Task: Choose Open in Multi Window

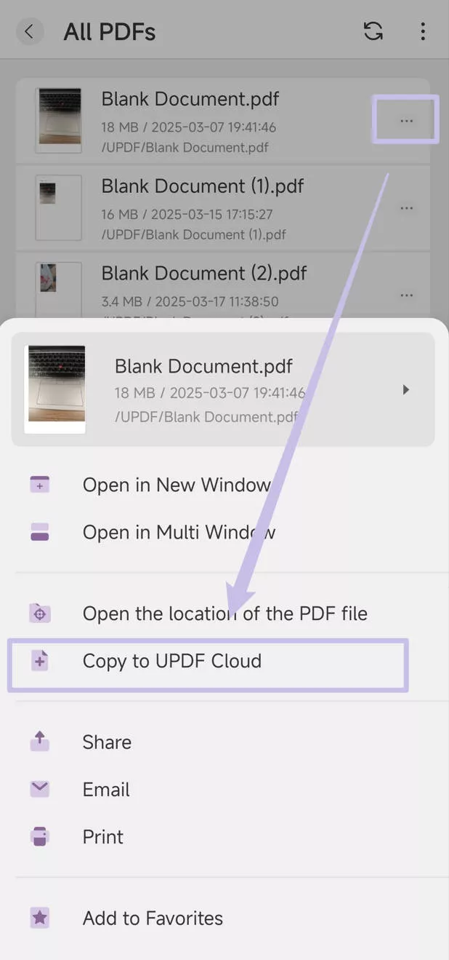Action: (x=224, y=532)
